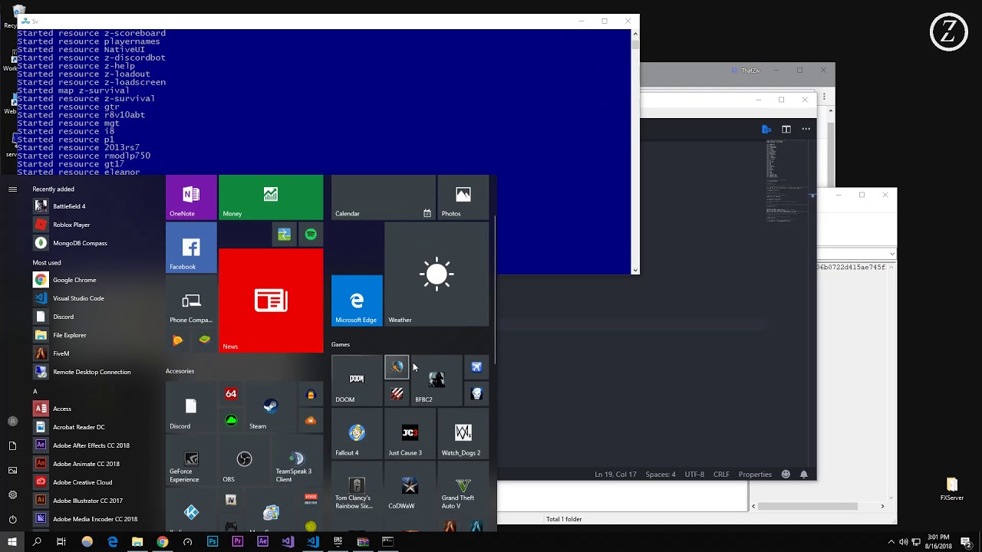
Task: Open VS Code editor more actions ellipsis
Action: [x=806, y=129]
